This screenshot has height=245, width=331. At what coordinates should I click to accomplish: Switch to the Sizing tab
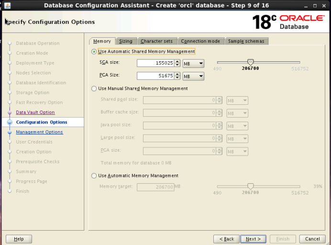(x=126, y=41)
